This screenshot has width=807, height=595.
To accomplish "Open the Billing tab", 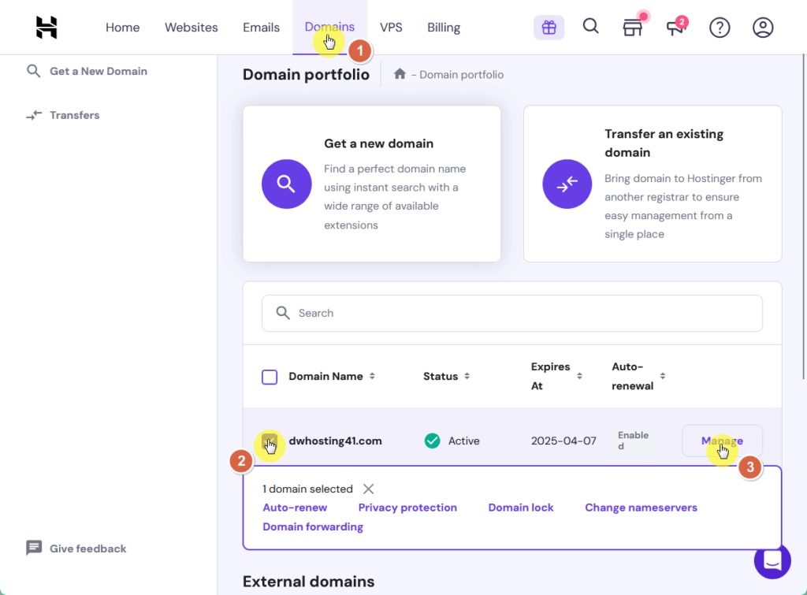I will (x=444, y=28).
